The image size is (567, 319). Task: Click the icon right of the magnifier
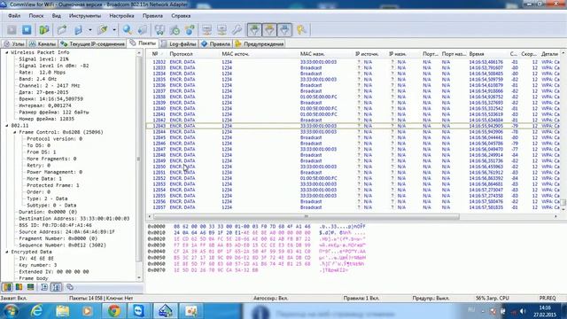(x=143, y=30)
